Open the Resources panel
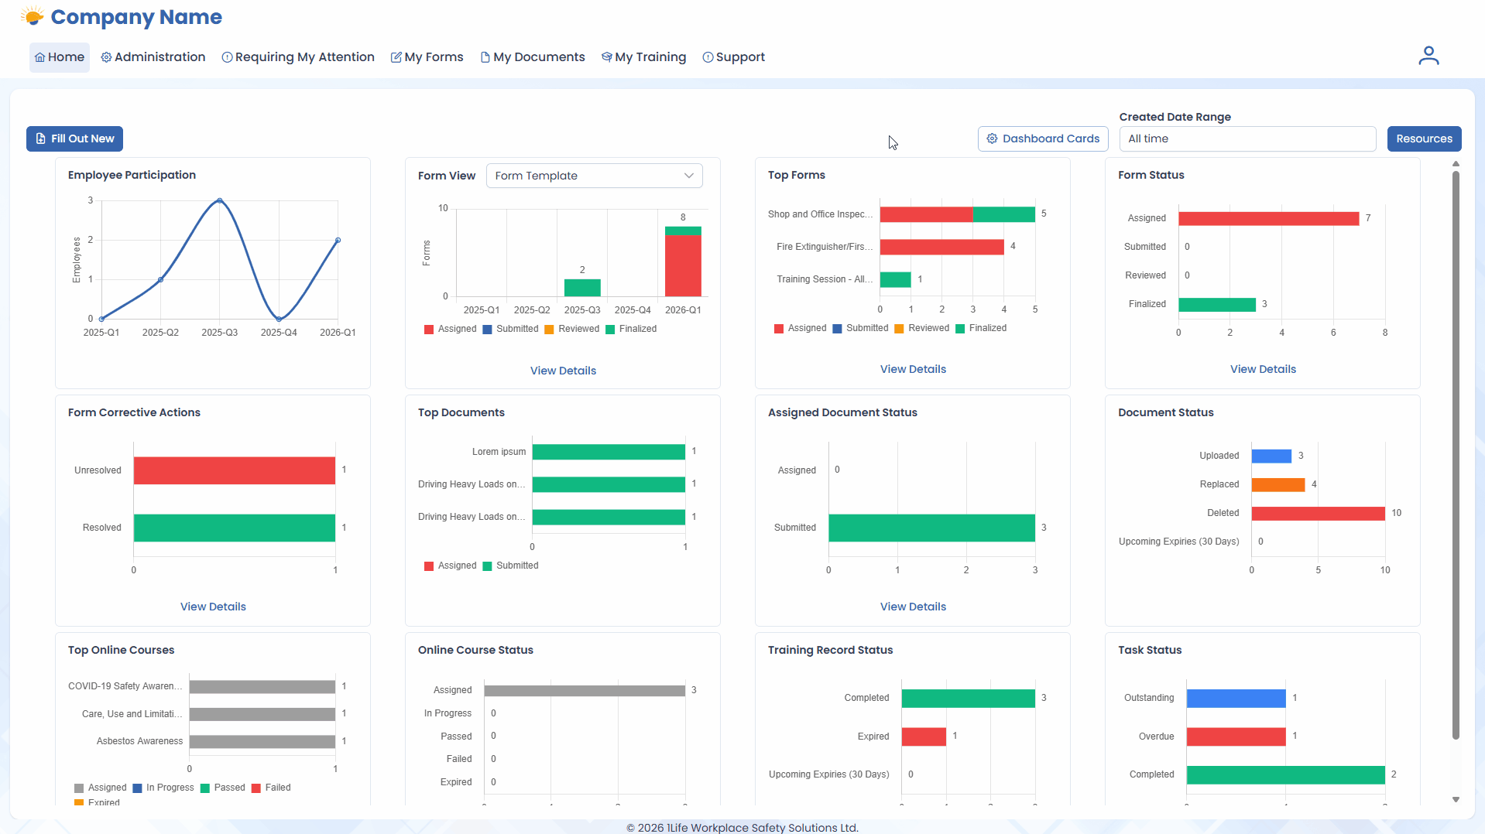 click(1424, 138)
